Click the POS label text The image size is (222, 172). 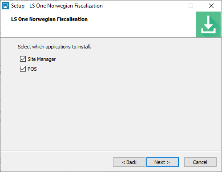pos(32,69)
